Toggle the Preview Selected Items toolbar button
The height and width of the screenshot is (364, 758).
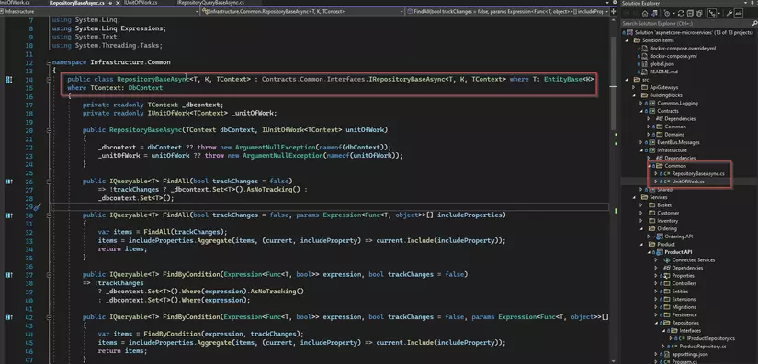point(739,13)
